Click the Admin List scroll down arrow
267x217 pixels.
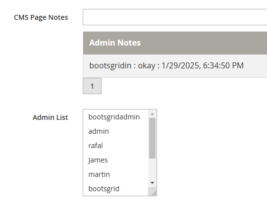click(x=152, y=183)
